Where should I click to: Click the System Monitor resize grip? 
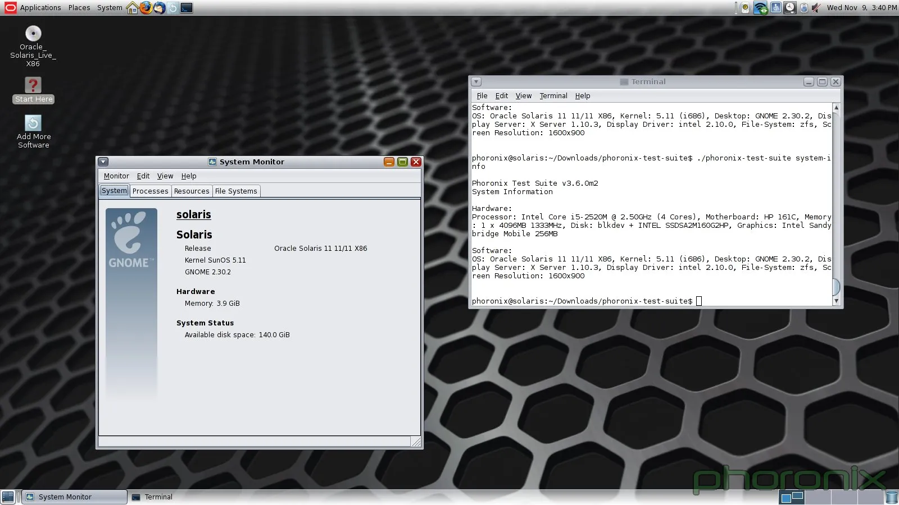[x=416, y=442]
